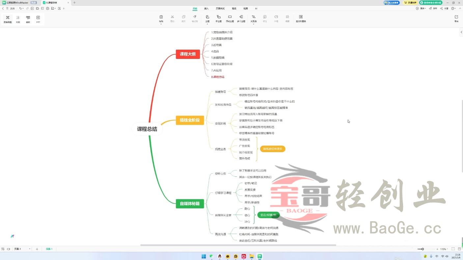Click the 发布 publish button
Image resolution: width=463 pixels, height=260 pixels.
coord(433,8)
